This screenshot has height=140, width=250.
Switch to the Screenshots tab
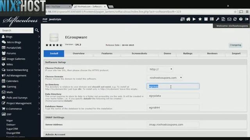[x=139, y=54]
